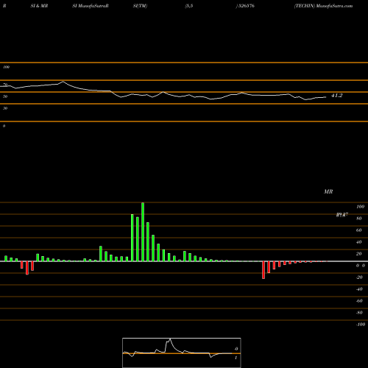The image size is (368, 368).
Task: Click the MR label above the histogram
Action: point(328,191)
